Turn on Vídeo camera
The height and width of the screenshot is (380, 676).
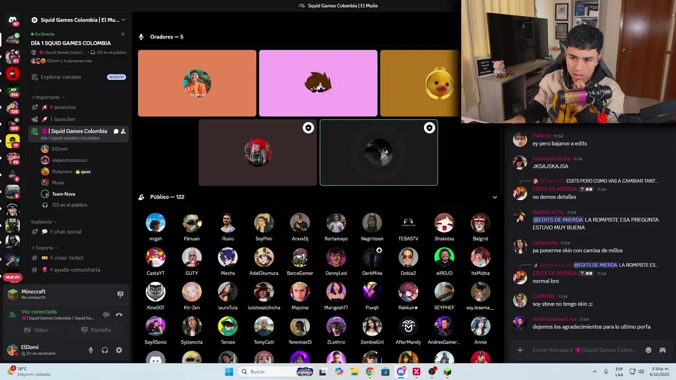coord(35,330)
